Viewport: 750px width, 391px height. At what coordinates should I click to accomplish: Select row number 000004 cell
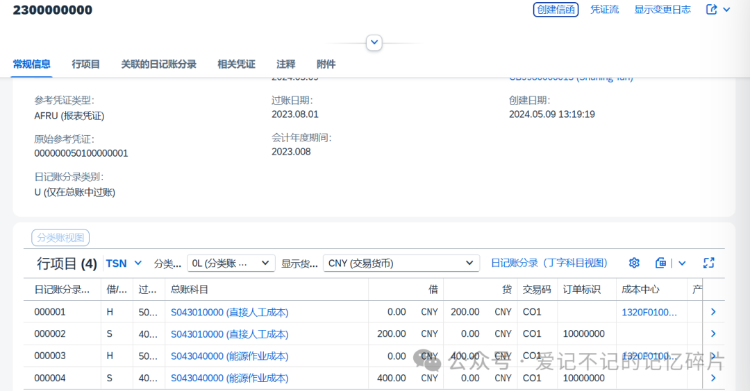tap(50, 378)
